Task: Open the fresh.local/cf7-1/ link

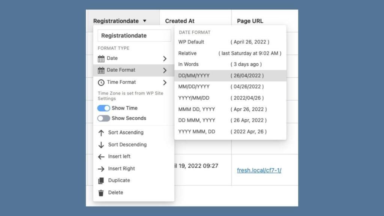Action: pos(259,170)
